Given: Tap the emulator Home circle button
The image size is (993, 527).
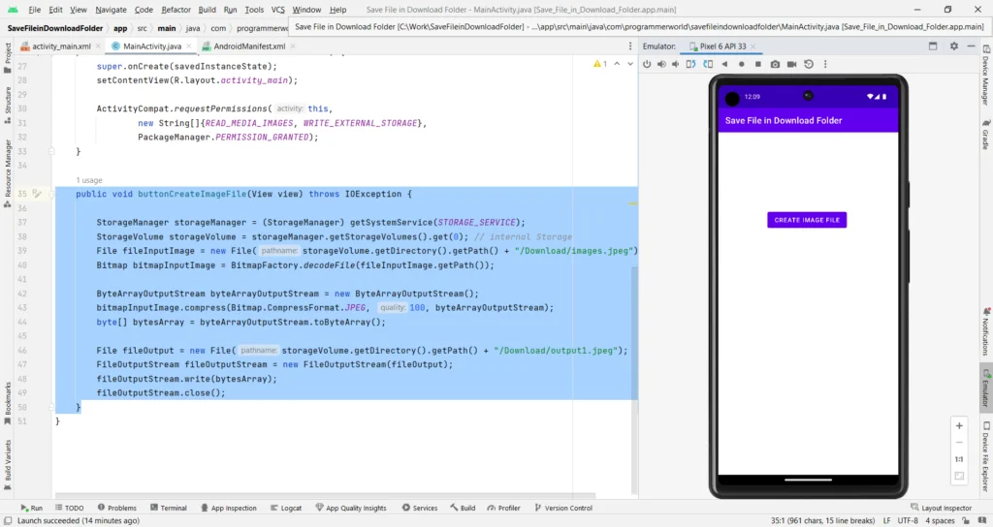Looking at the screenshot, I should pos(742,64).
